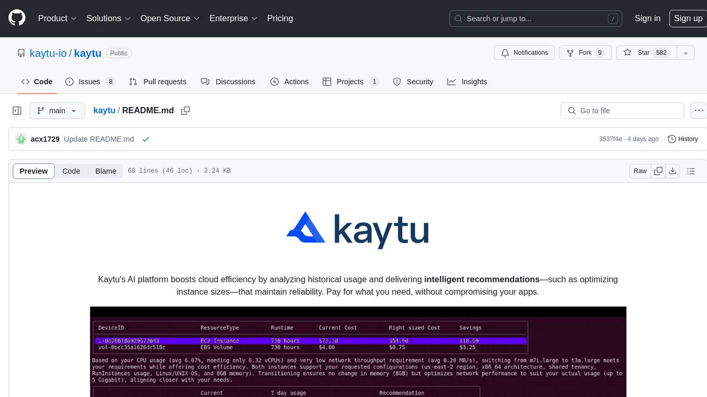Open the Pricing page

[280, 18]
